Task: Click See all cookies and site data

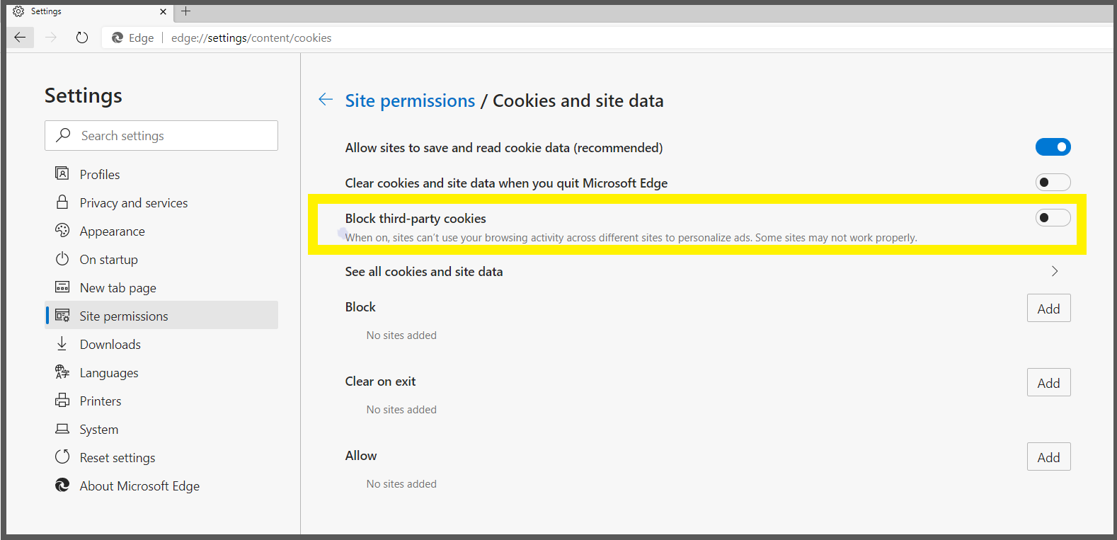Action: click(424, 271)
